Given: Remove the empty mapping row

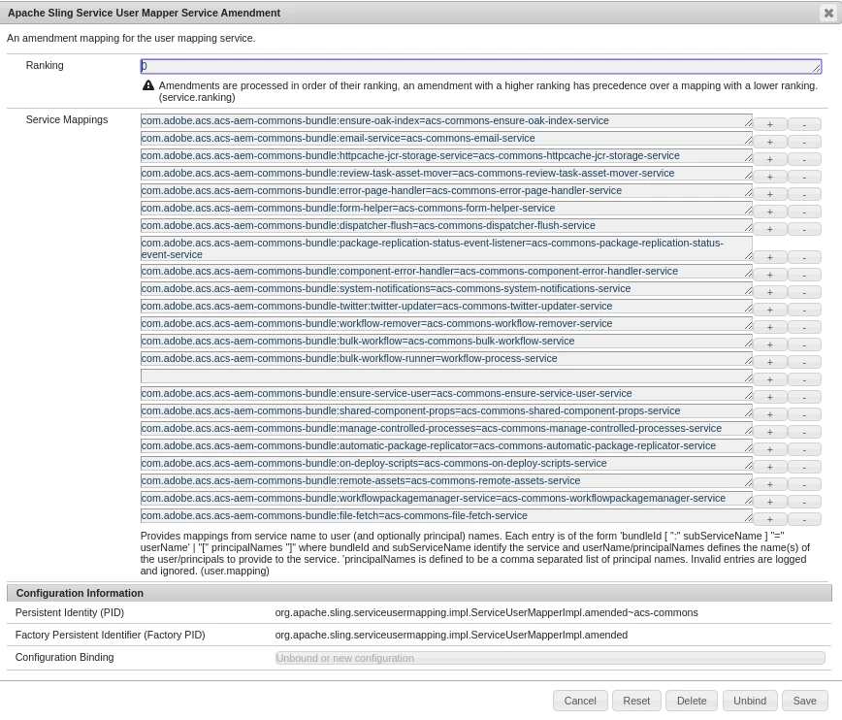Looking at the screenshot, I should coord(804,379).
